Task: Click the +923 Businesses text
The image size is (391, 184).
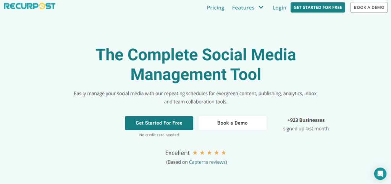Action: pos(306,120)
